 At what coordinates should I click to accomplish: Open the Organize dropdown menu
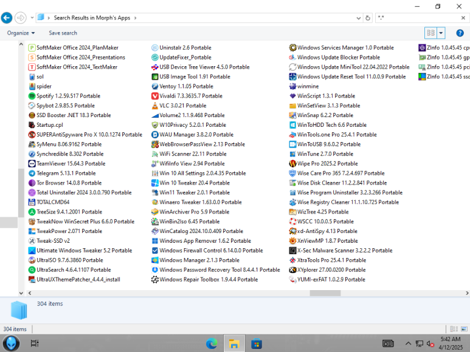click(x=21, y=33)
